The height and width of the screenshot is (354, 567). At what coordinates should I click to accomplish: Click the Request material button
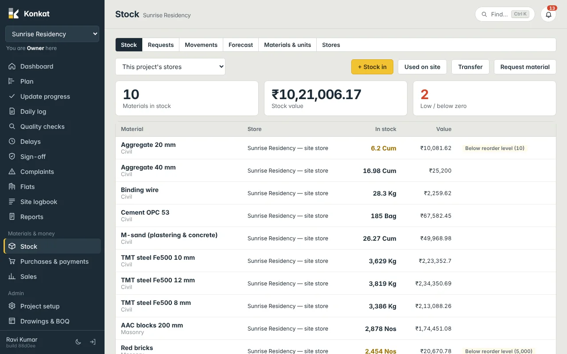525,67
